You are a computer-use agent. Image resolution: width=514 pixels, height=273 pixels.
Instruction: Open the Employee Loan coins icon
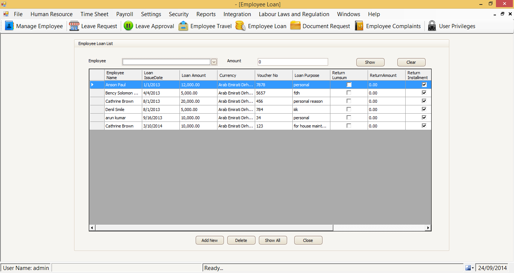pos(241,26)
